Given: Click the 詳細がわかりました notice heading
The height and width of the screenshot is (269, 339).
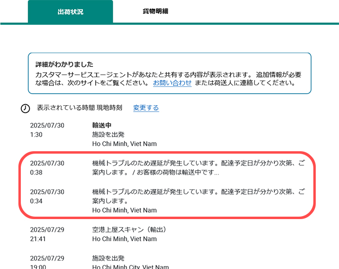Looking at the screenshot, I should point(64,64).
